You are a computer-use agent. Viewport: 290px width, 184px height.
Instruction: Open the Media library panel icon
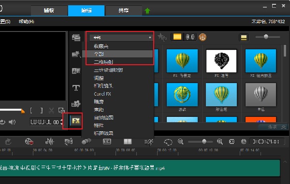76,38
